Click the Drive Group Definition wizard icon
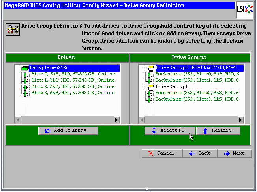Viewport: 257px width, 192px height. coord(13,30)
